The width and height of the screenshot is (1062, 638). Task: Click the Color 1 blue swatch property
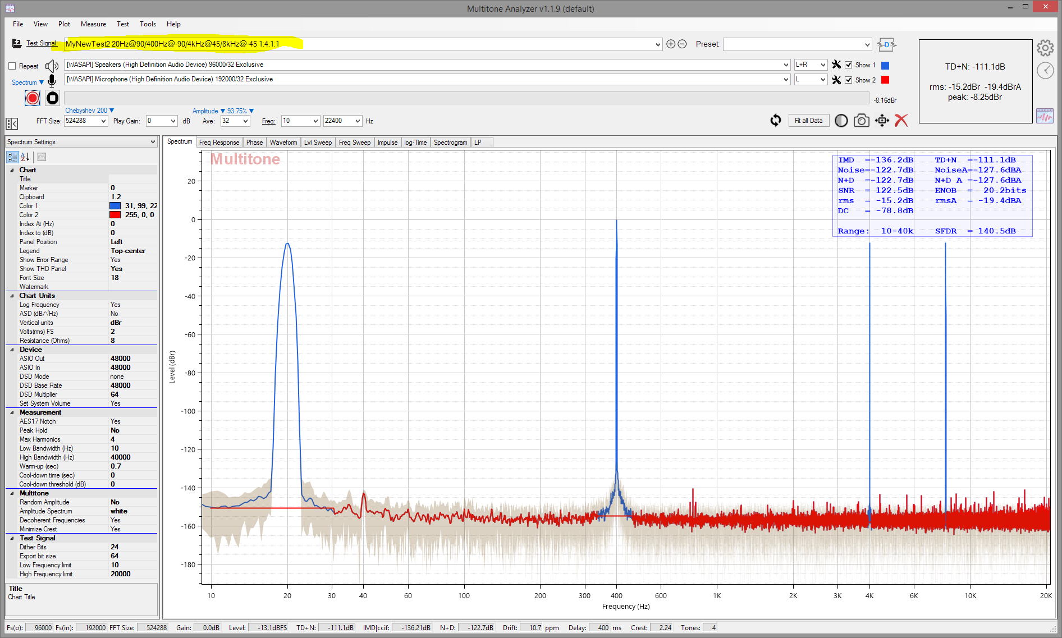(115, 206)
